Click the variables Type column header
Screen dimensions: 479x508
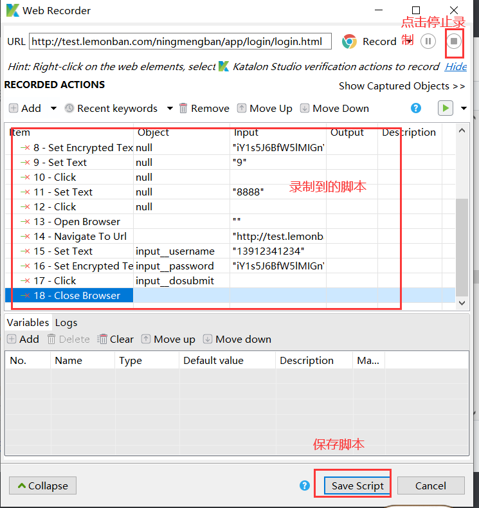(147, 360)
